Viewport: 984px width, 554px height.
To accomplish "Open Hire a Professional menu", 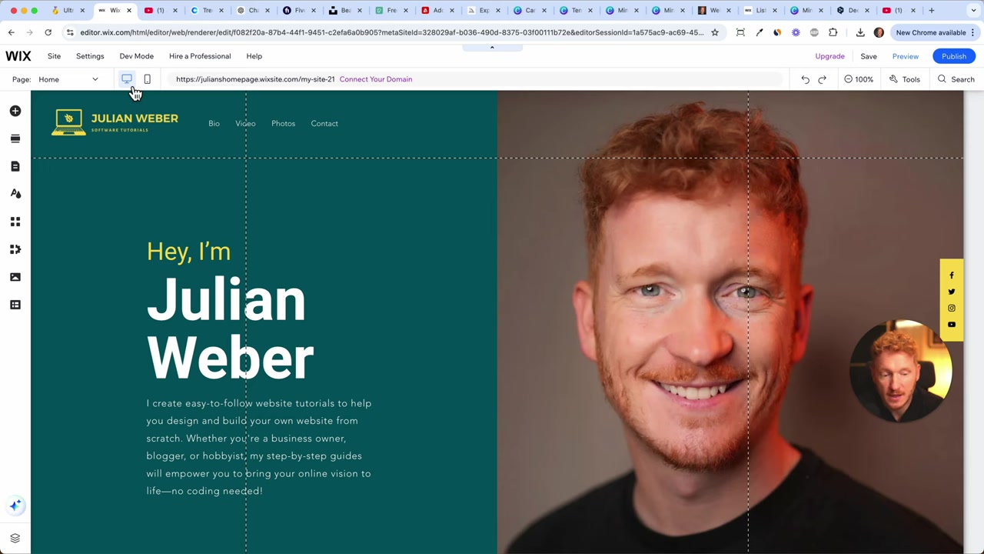I will [x=200, y=56].
